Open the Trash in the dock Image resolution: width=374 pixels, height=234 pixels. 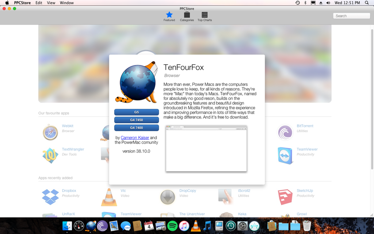[307, 226]
